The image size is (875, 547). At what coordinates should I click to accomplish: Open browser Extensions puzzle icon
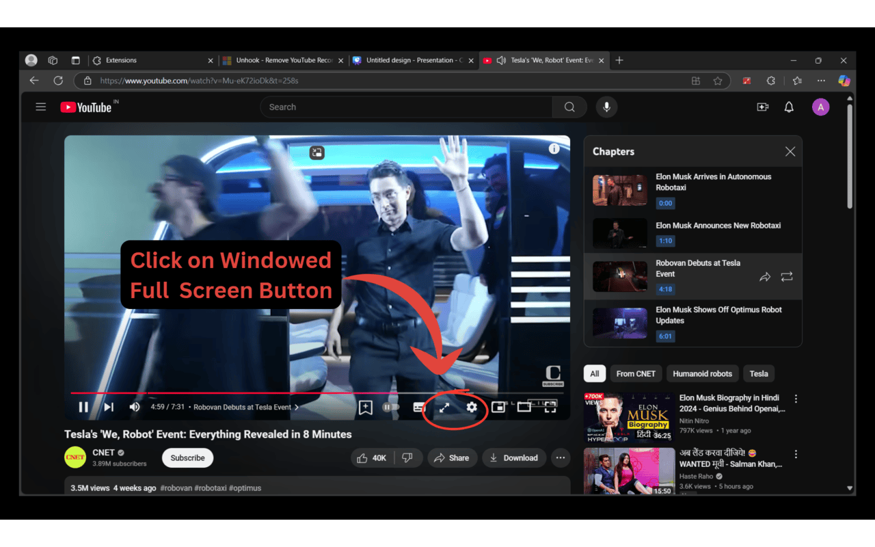point(771,81)
